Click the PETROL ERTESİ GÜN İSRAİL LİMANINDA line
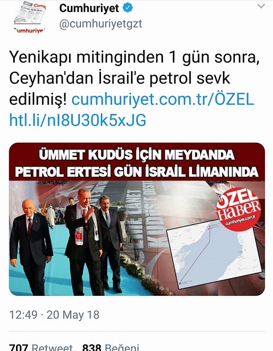 coord(137,172)
